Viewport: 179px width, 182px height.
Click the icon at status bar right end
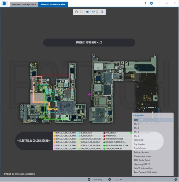(176, 179)
